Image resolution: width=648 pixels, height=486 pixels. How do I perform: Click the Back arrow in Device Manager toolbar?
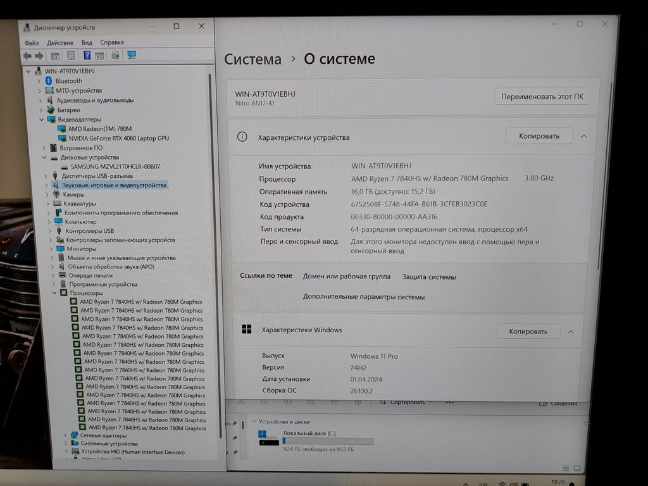pyautogui.click(x=27, y=56)
